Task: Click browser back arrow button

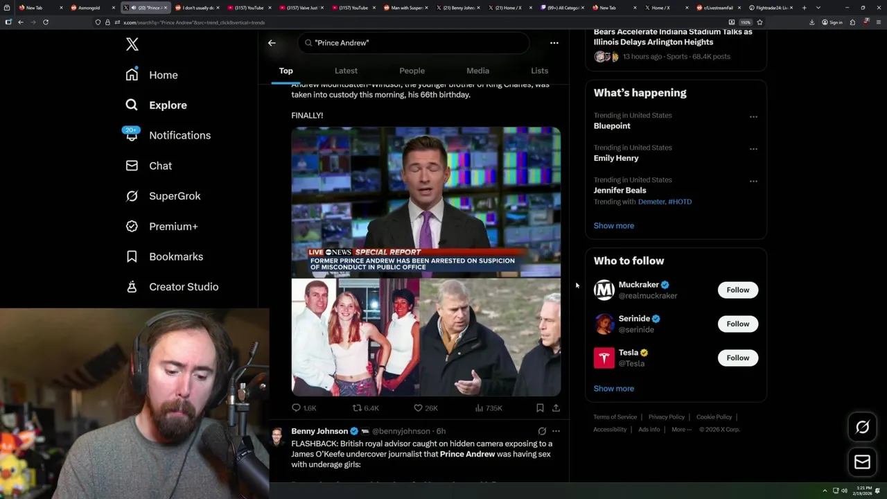Action: 21,22
